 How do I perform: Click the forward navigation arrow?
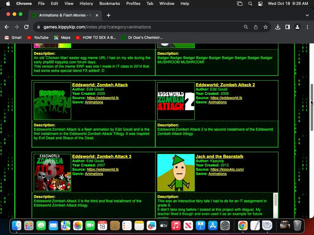[x=17, y=27]
